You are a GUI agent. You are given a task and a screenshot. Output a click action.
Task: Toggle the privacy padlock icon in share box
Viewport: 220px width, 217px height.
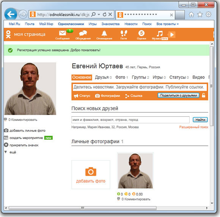204,95
